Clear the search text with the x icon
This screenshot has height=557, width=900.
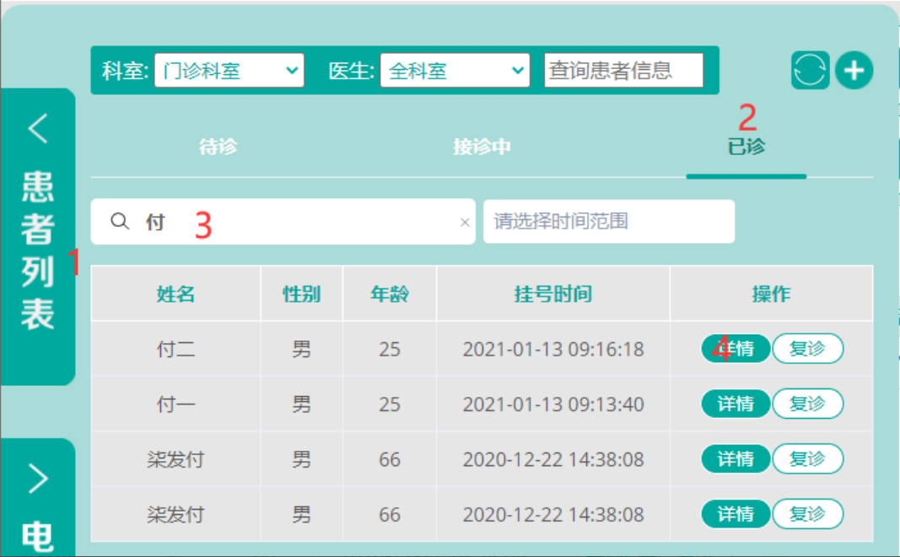(x=465, y=222)
